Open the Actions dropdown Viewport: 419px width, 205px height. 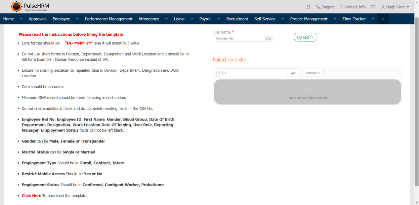313,73
